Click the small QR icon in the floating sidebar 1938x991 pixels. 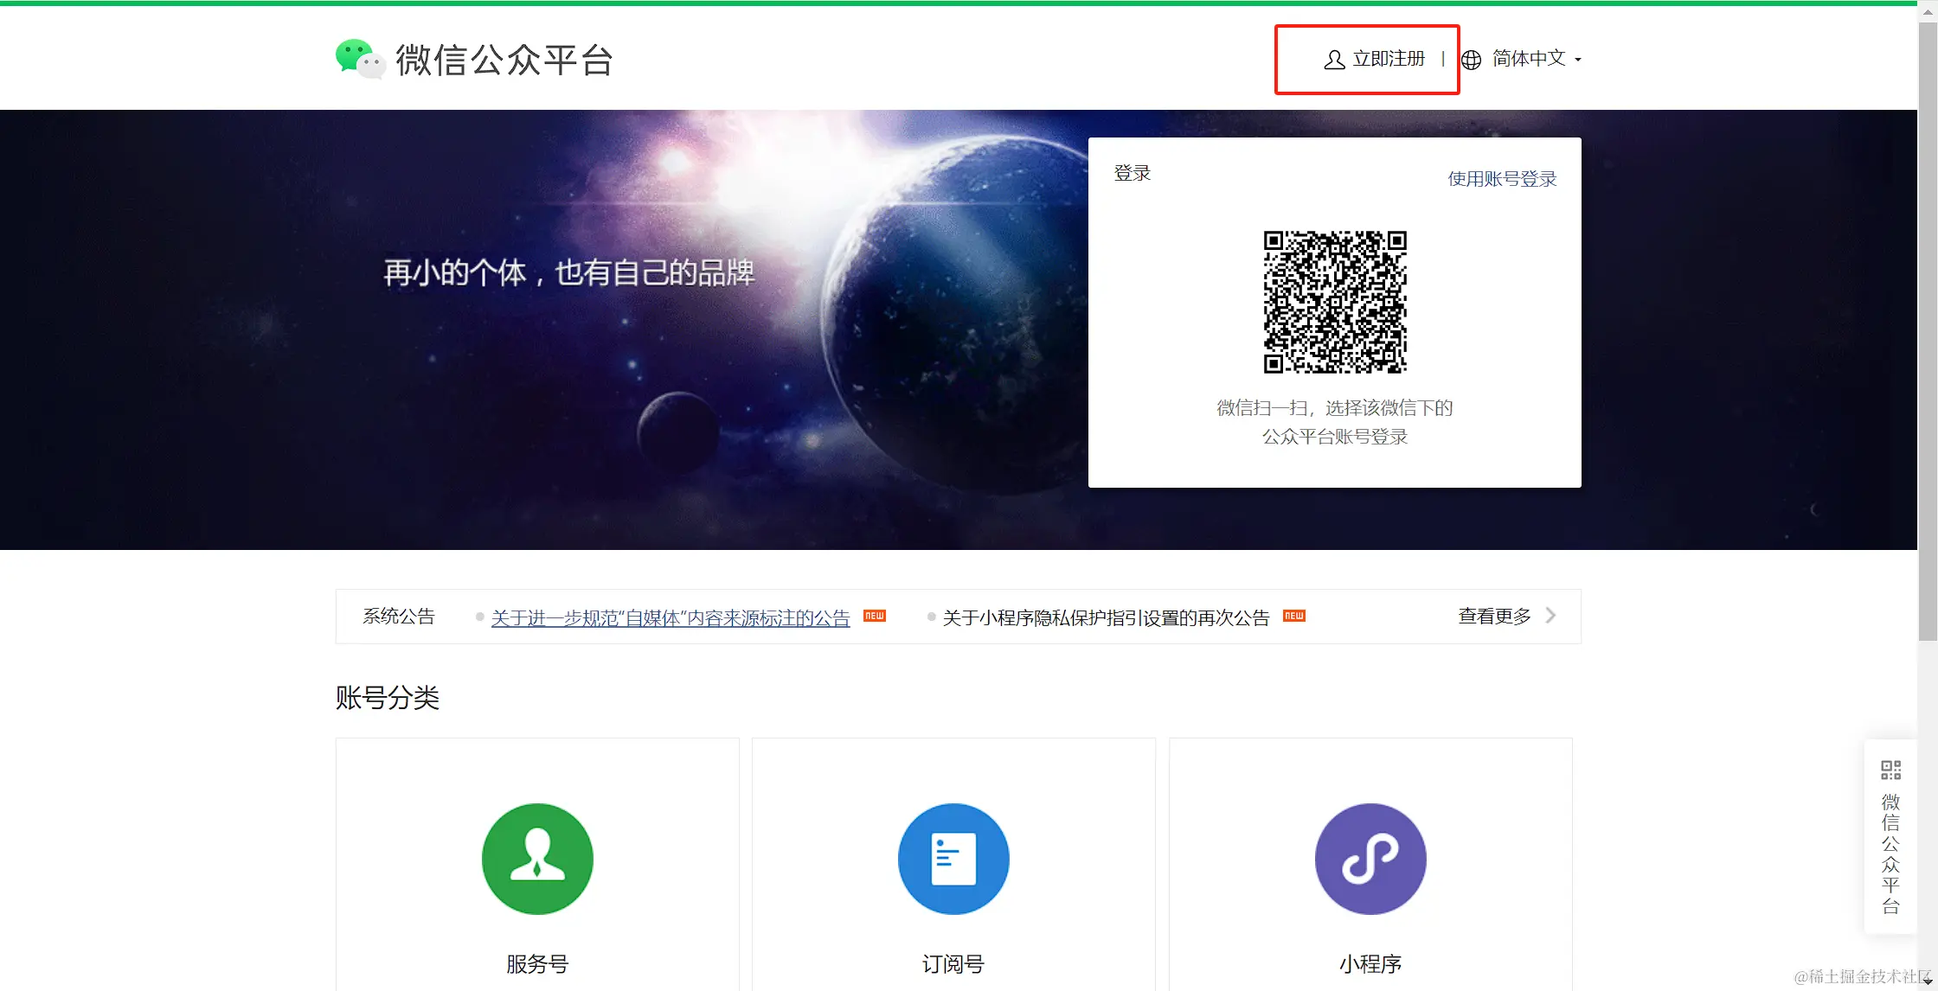(1890, 770)
